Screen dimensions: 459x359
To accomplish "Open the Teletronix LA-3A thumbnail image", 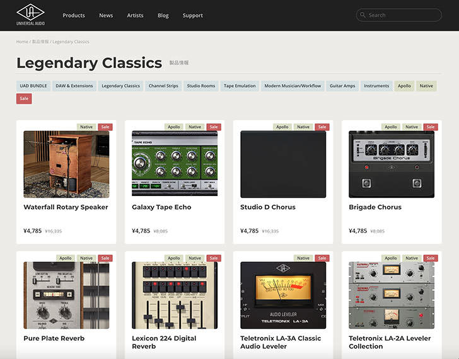I will click(283, 295).
